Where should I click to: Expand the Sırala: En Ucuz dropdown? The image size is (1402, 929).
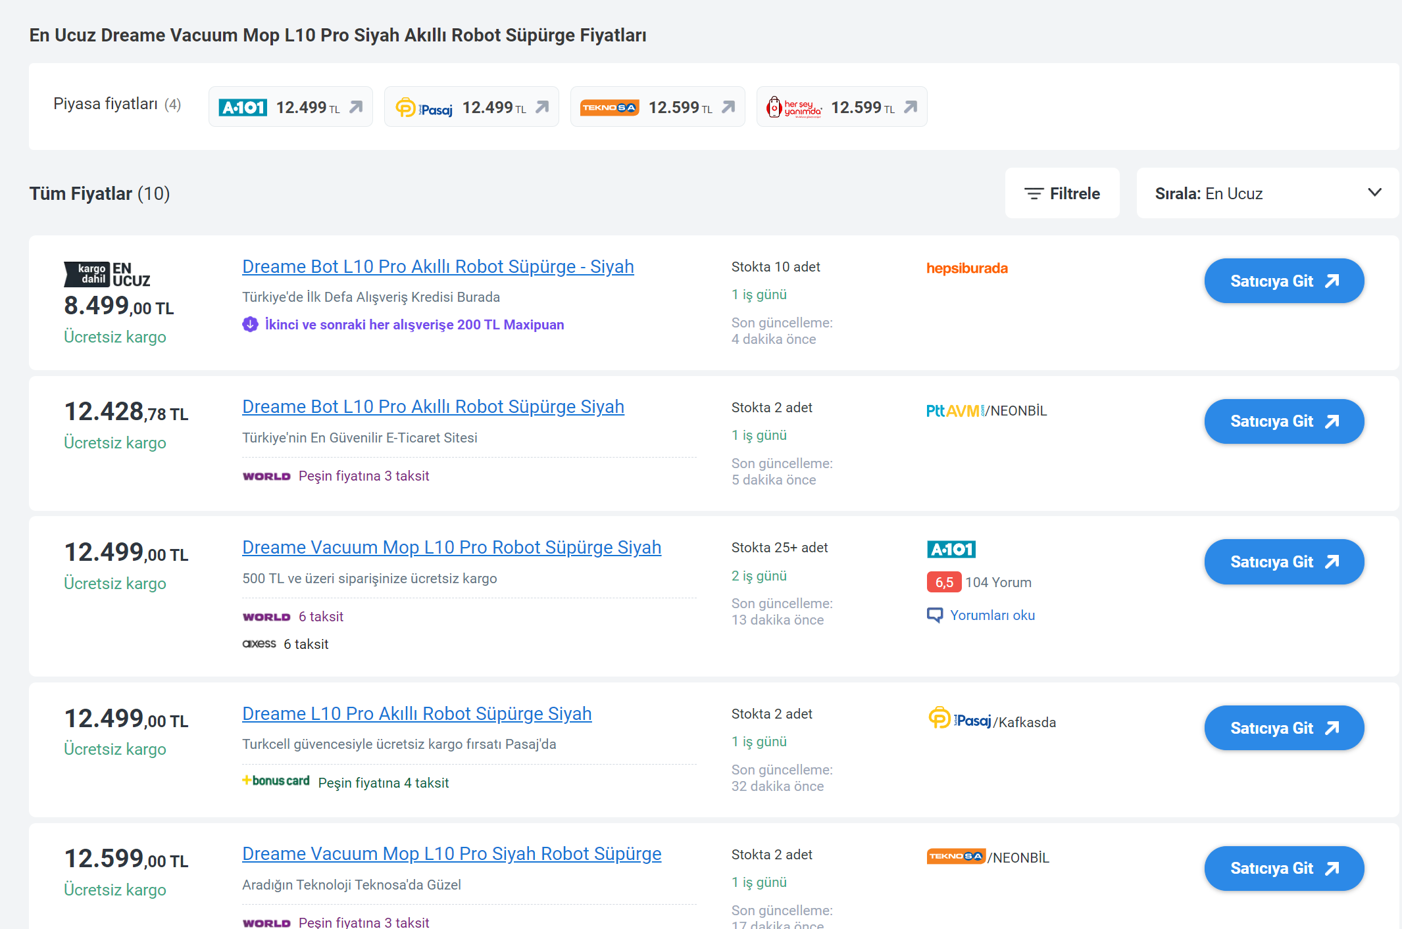coord(1267,193)
